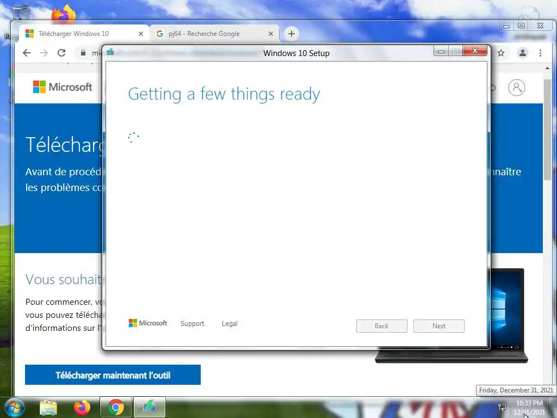Click the padlock site security icon

[83, 53]
